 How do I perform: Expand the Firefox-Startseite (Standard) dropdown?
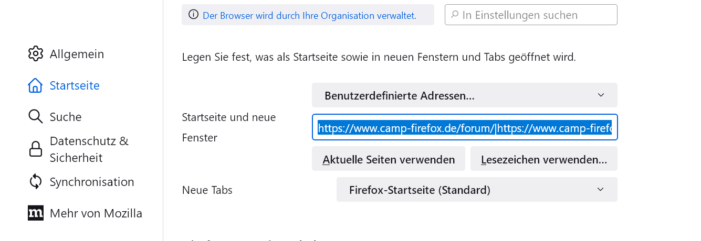[476, 190]
